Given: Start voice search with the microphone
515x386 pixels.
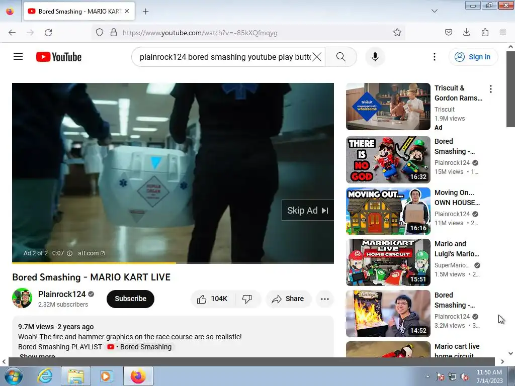Looking at the screenshot, I should click(375, 57).
